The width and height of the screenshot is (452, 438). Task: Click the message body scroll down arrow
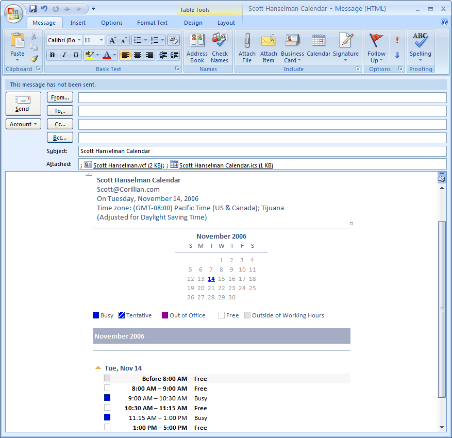click(x=442, y=428)
